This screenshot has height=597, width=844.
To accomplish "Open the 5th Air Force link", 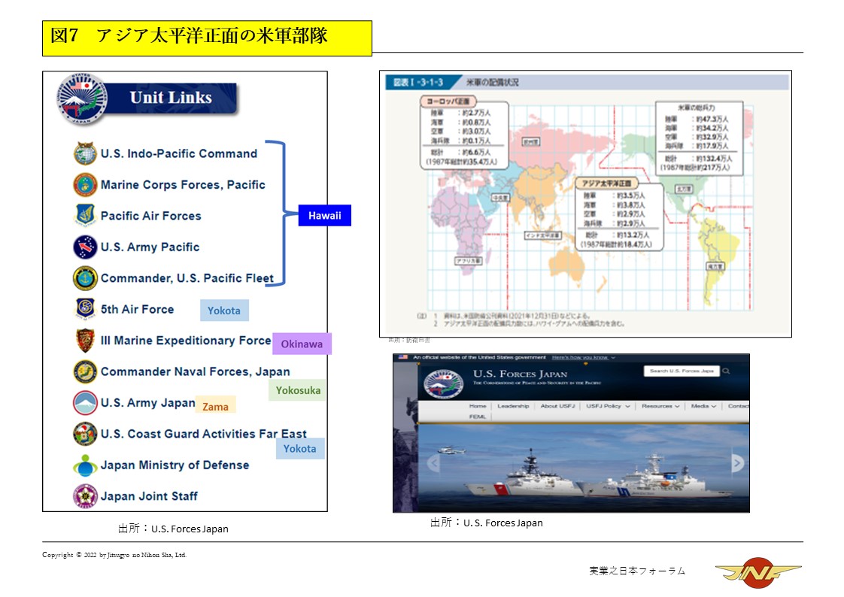I will [x=137, y=310].
